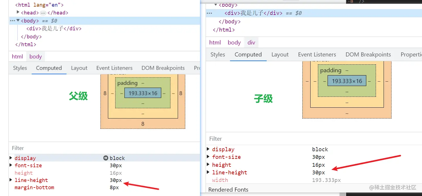Open the three-dot actions beside selected body row
The width and height of the screenshot is (422, 196).
12,21
